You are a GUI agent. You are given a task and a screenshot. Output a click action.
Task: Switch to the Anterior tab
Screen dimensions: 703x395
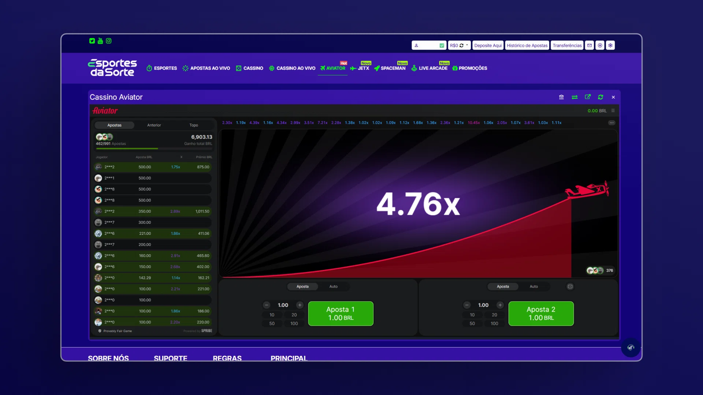pyautogui.click(x=154, y=125)
